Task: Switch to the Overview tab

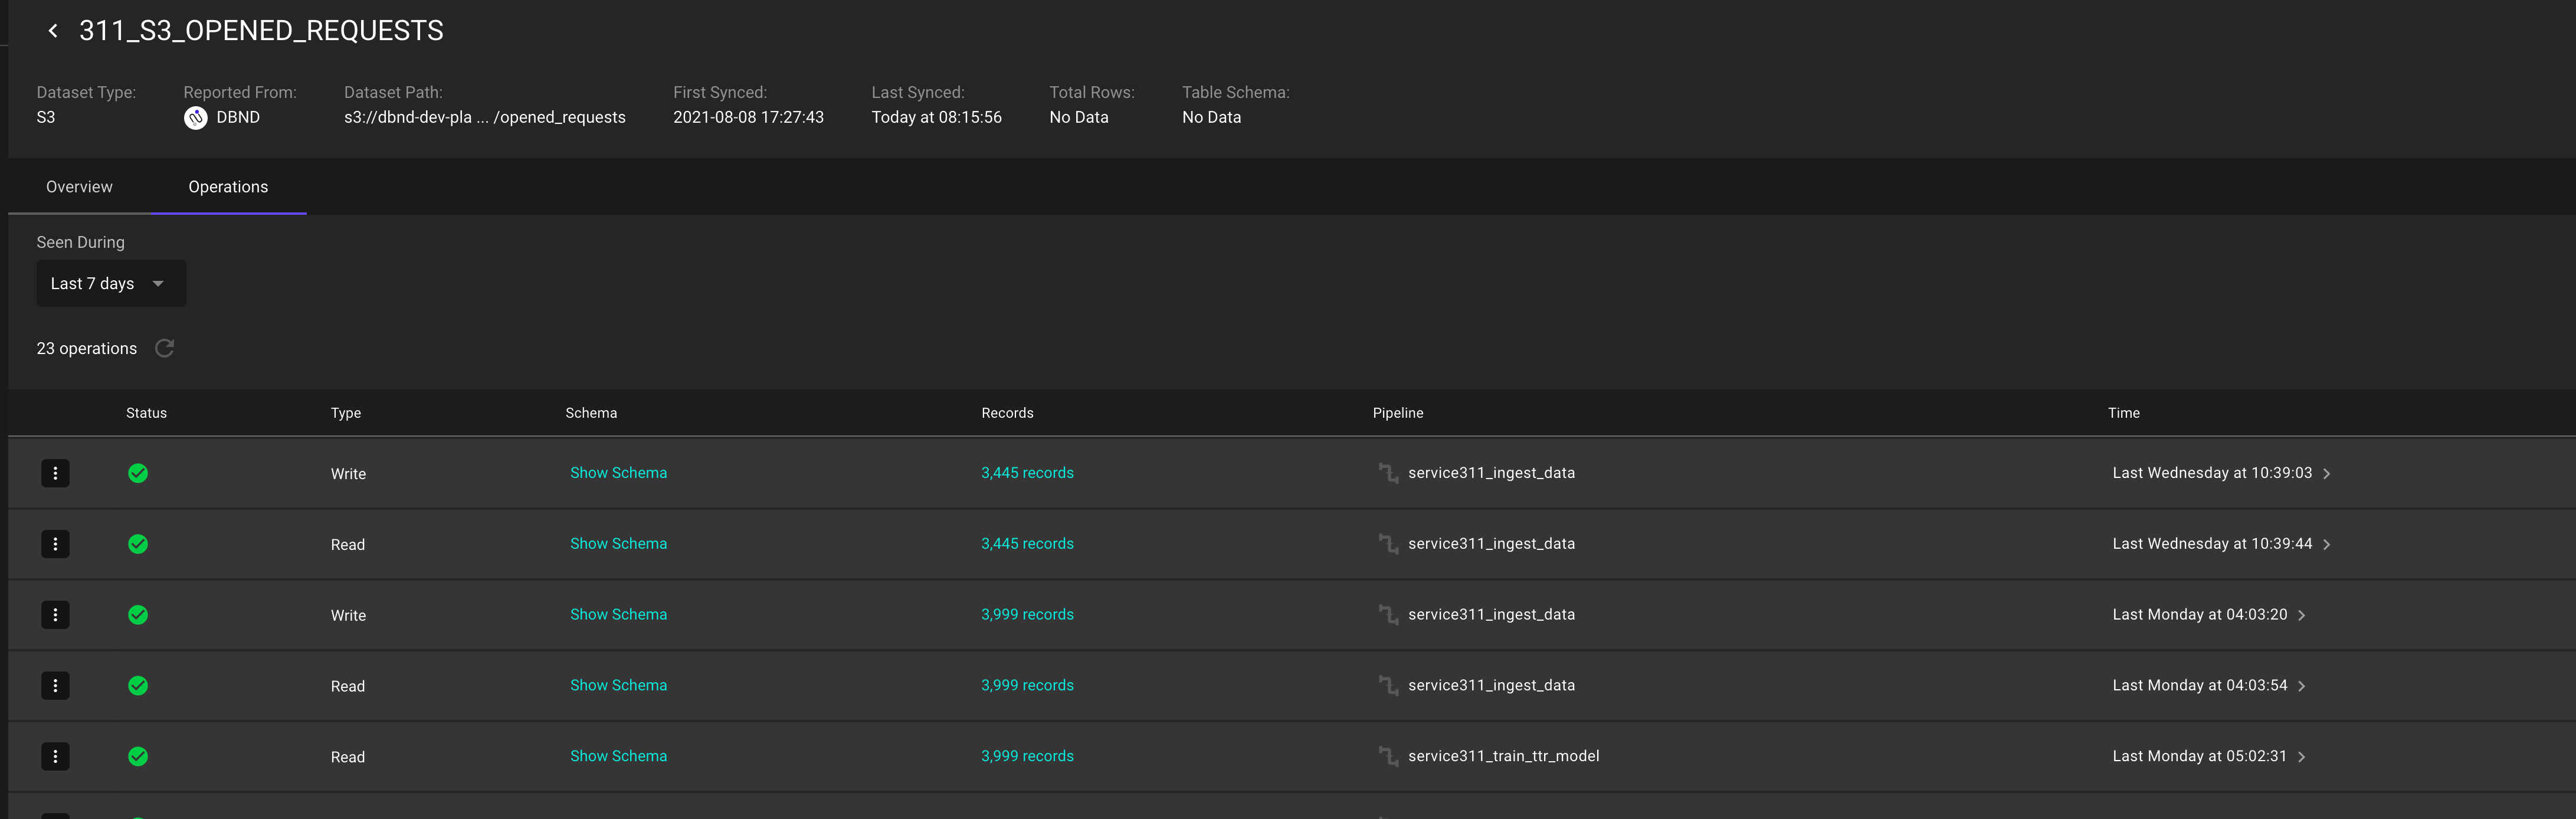Action: click(79, 187)
